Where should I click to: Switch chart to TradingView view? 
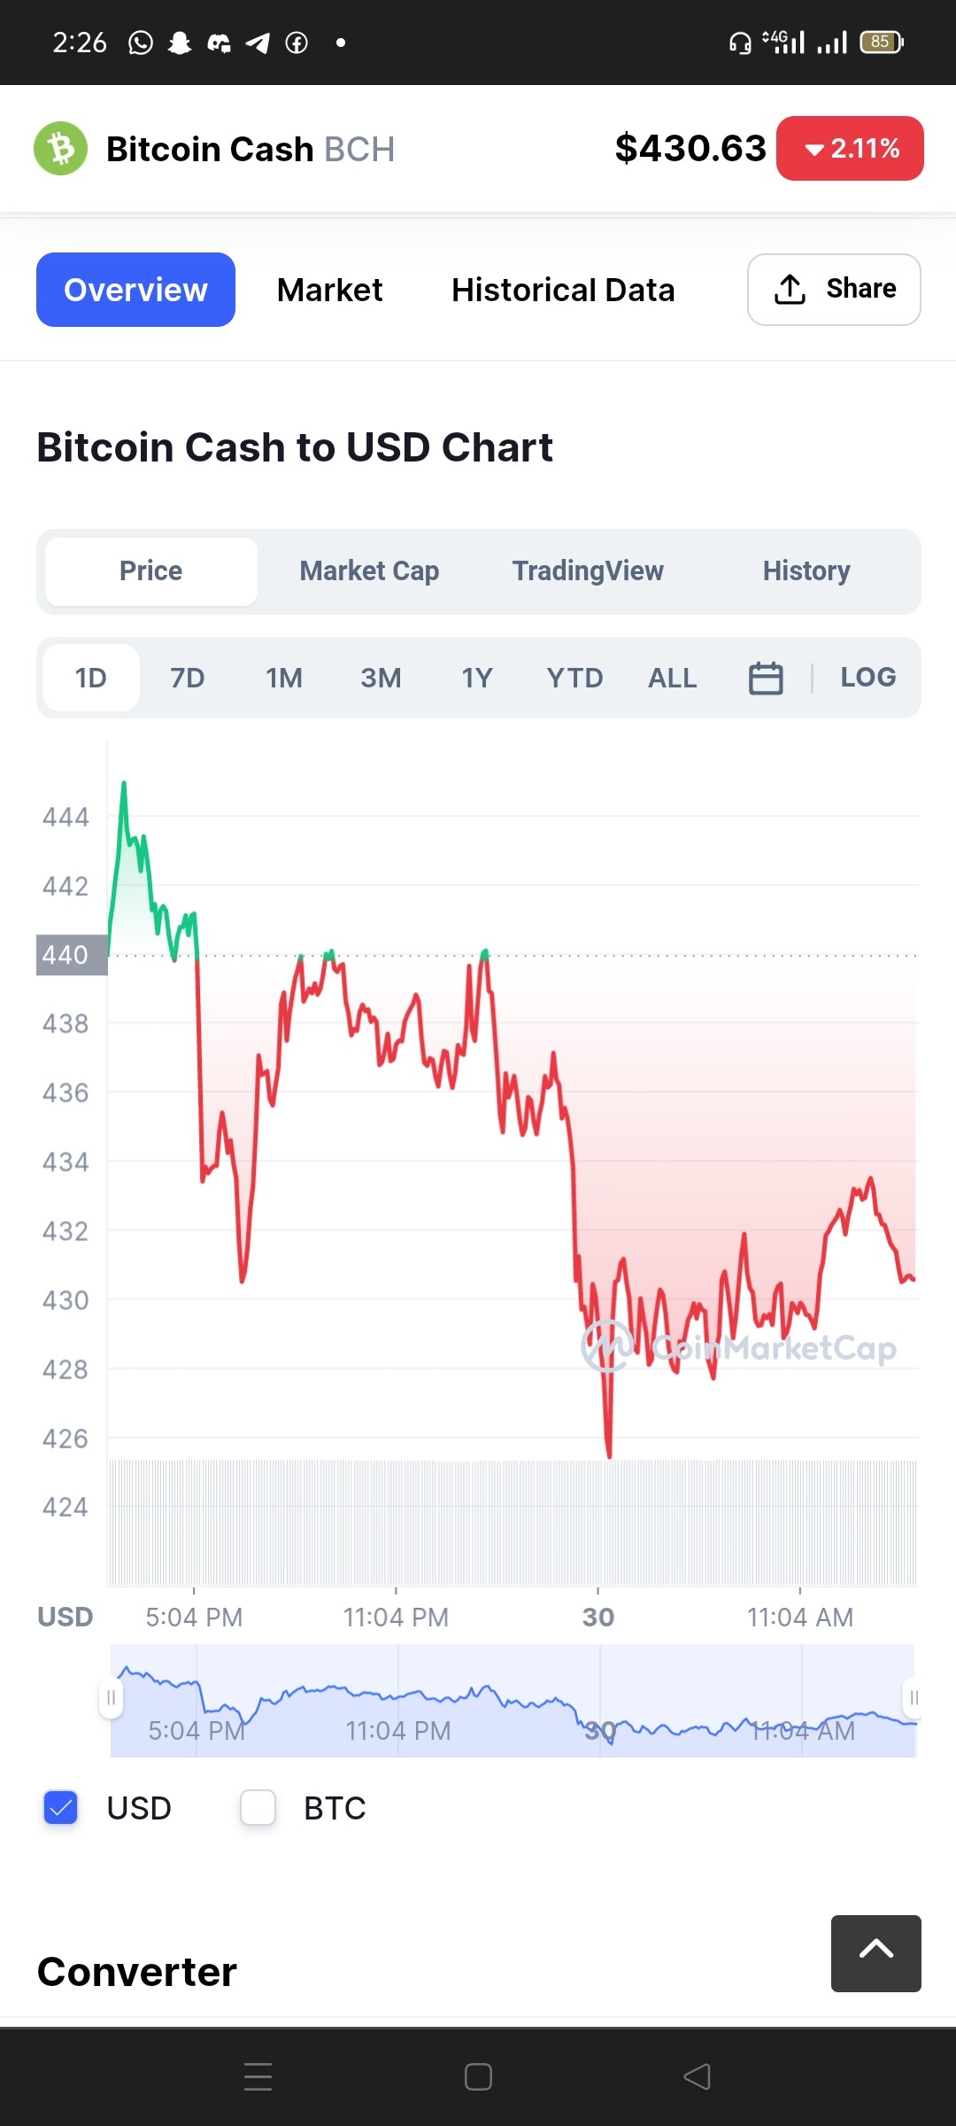pos(588,571)
